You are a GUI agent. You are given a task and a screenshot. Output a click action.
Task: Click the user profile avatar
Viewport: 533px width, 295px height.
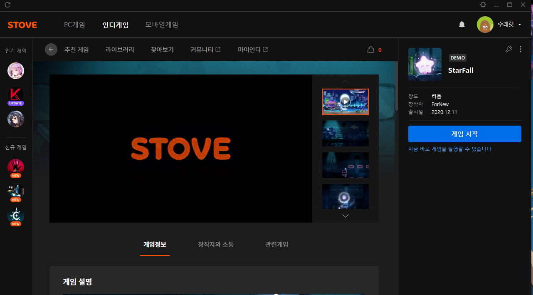click(485, 25)
